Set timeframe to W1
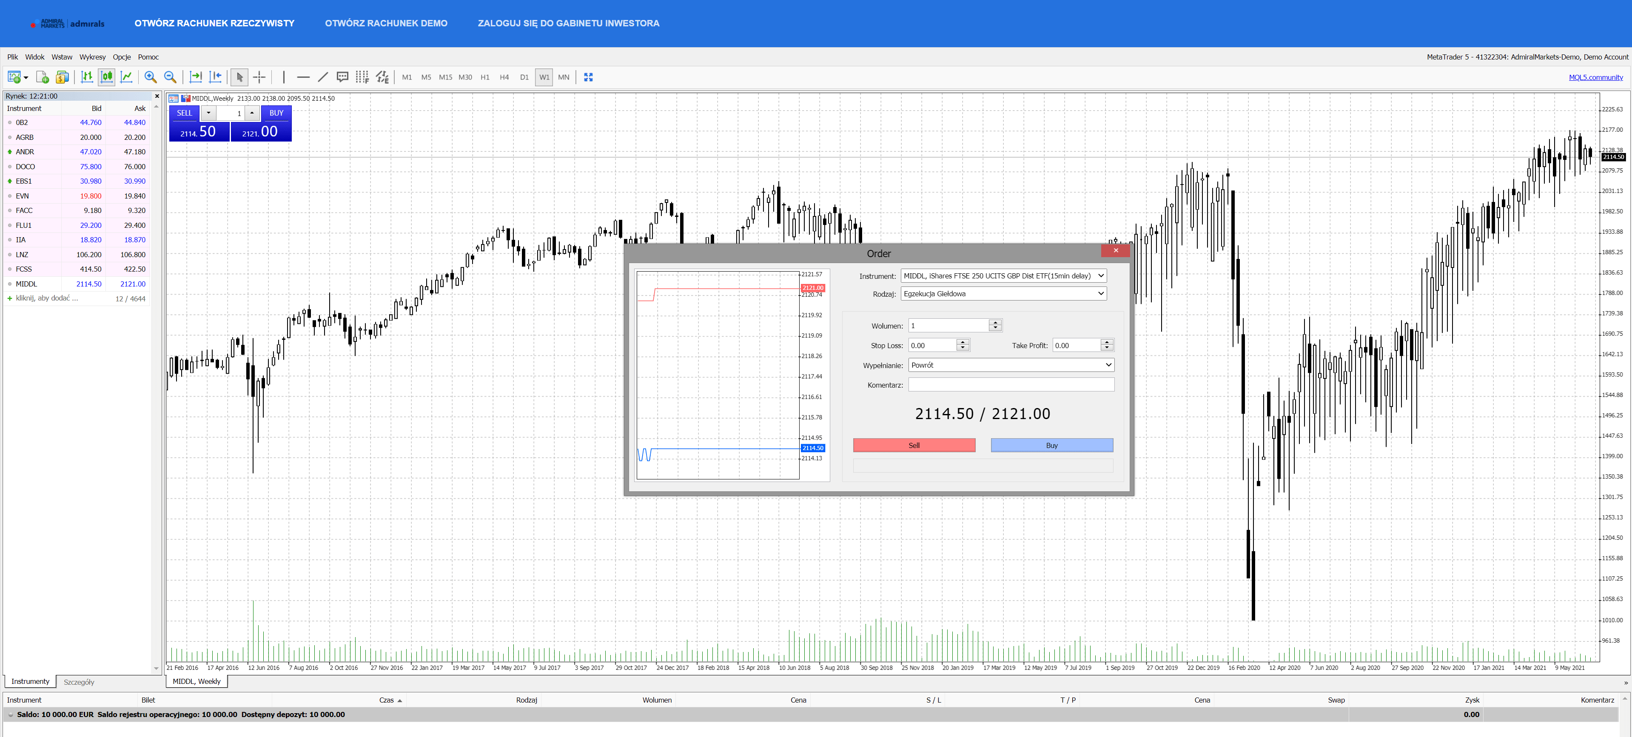The width and height of the screenshot is (1632, 737). (x=544, y=77)
